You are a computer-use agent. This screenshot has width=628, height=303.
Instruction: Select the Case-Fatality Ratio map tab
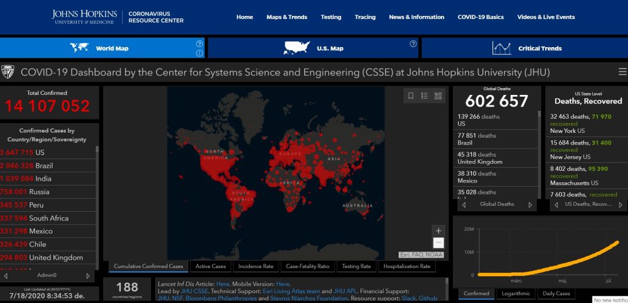coord(308,266)
